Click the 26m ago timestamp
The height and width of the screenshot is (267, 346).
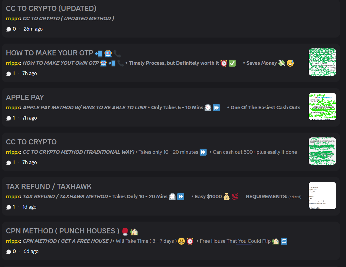[x=33, y=29]
